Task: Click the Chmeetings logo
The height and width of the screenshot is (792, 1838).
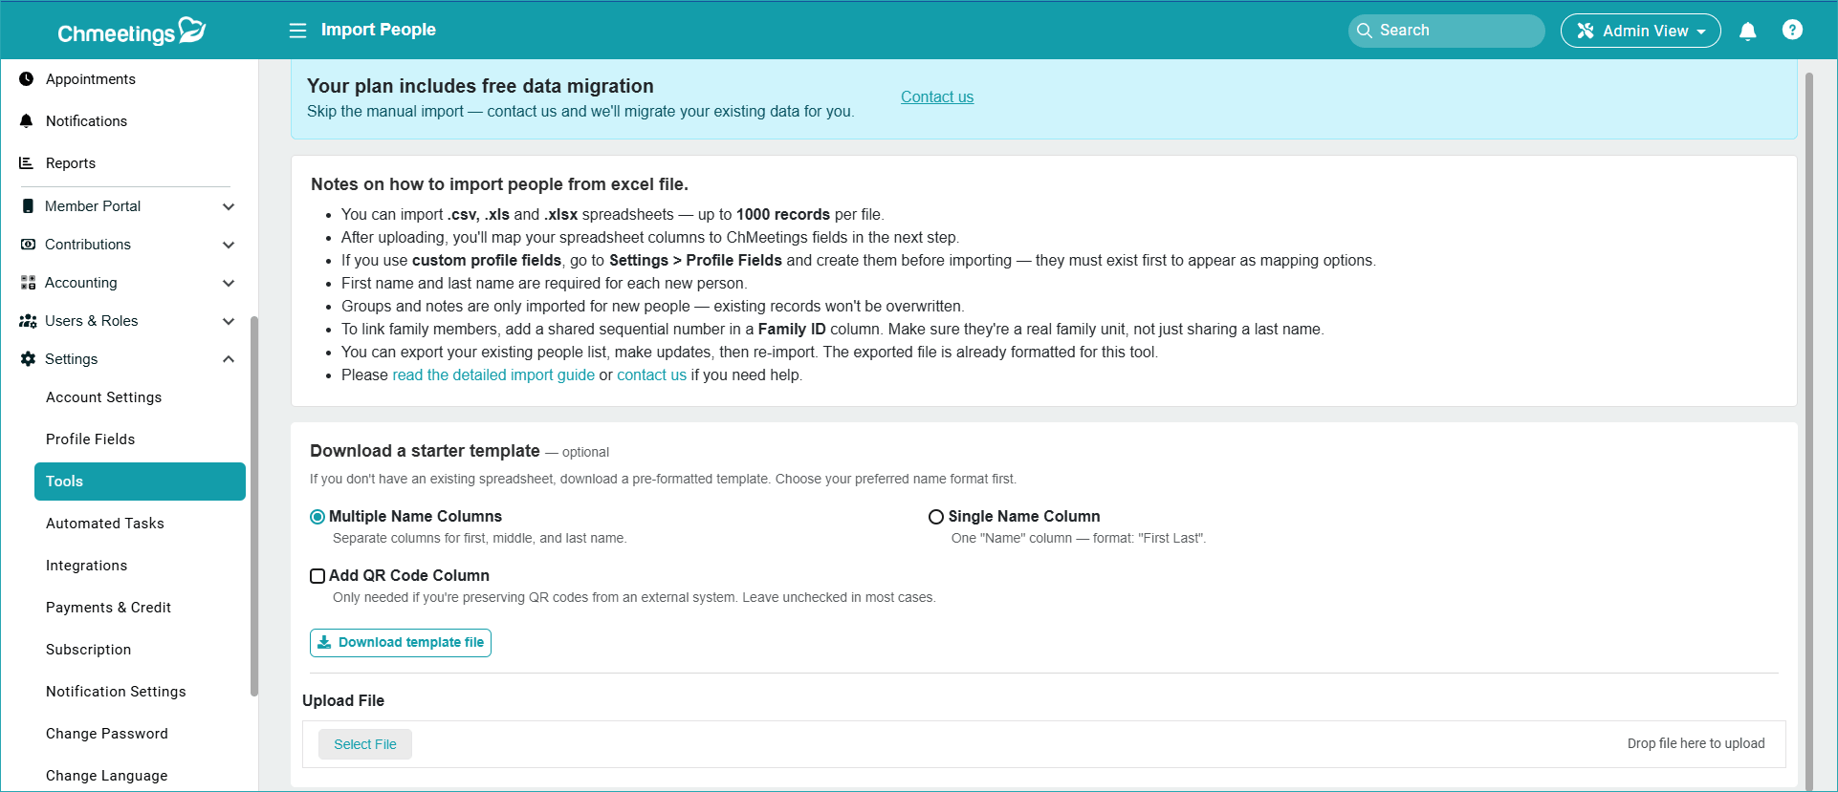Action: [132, 32]
